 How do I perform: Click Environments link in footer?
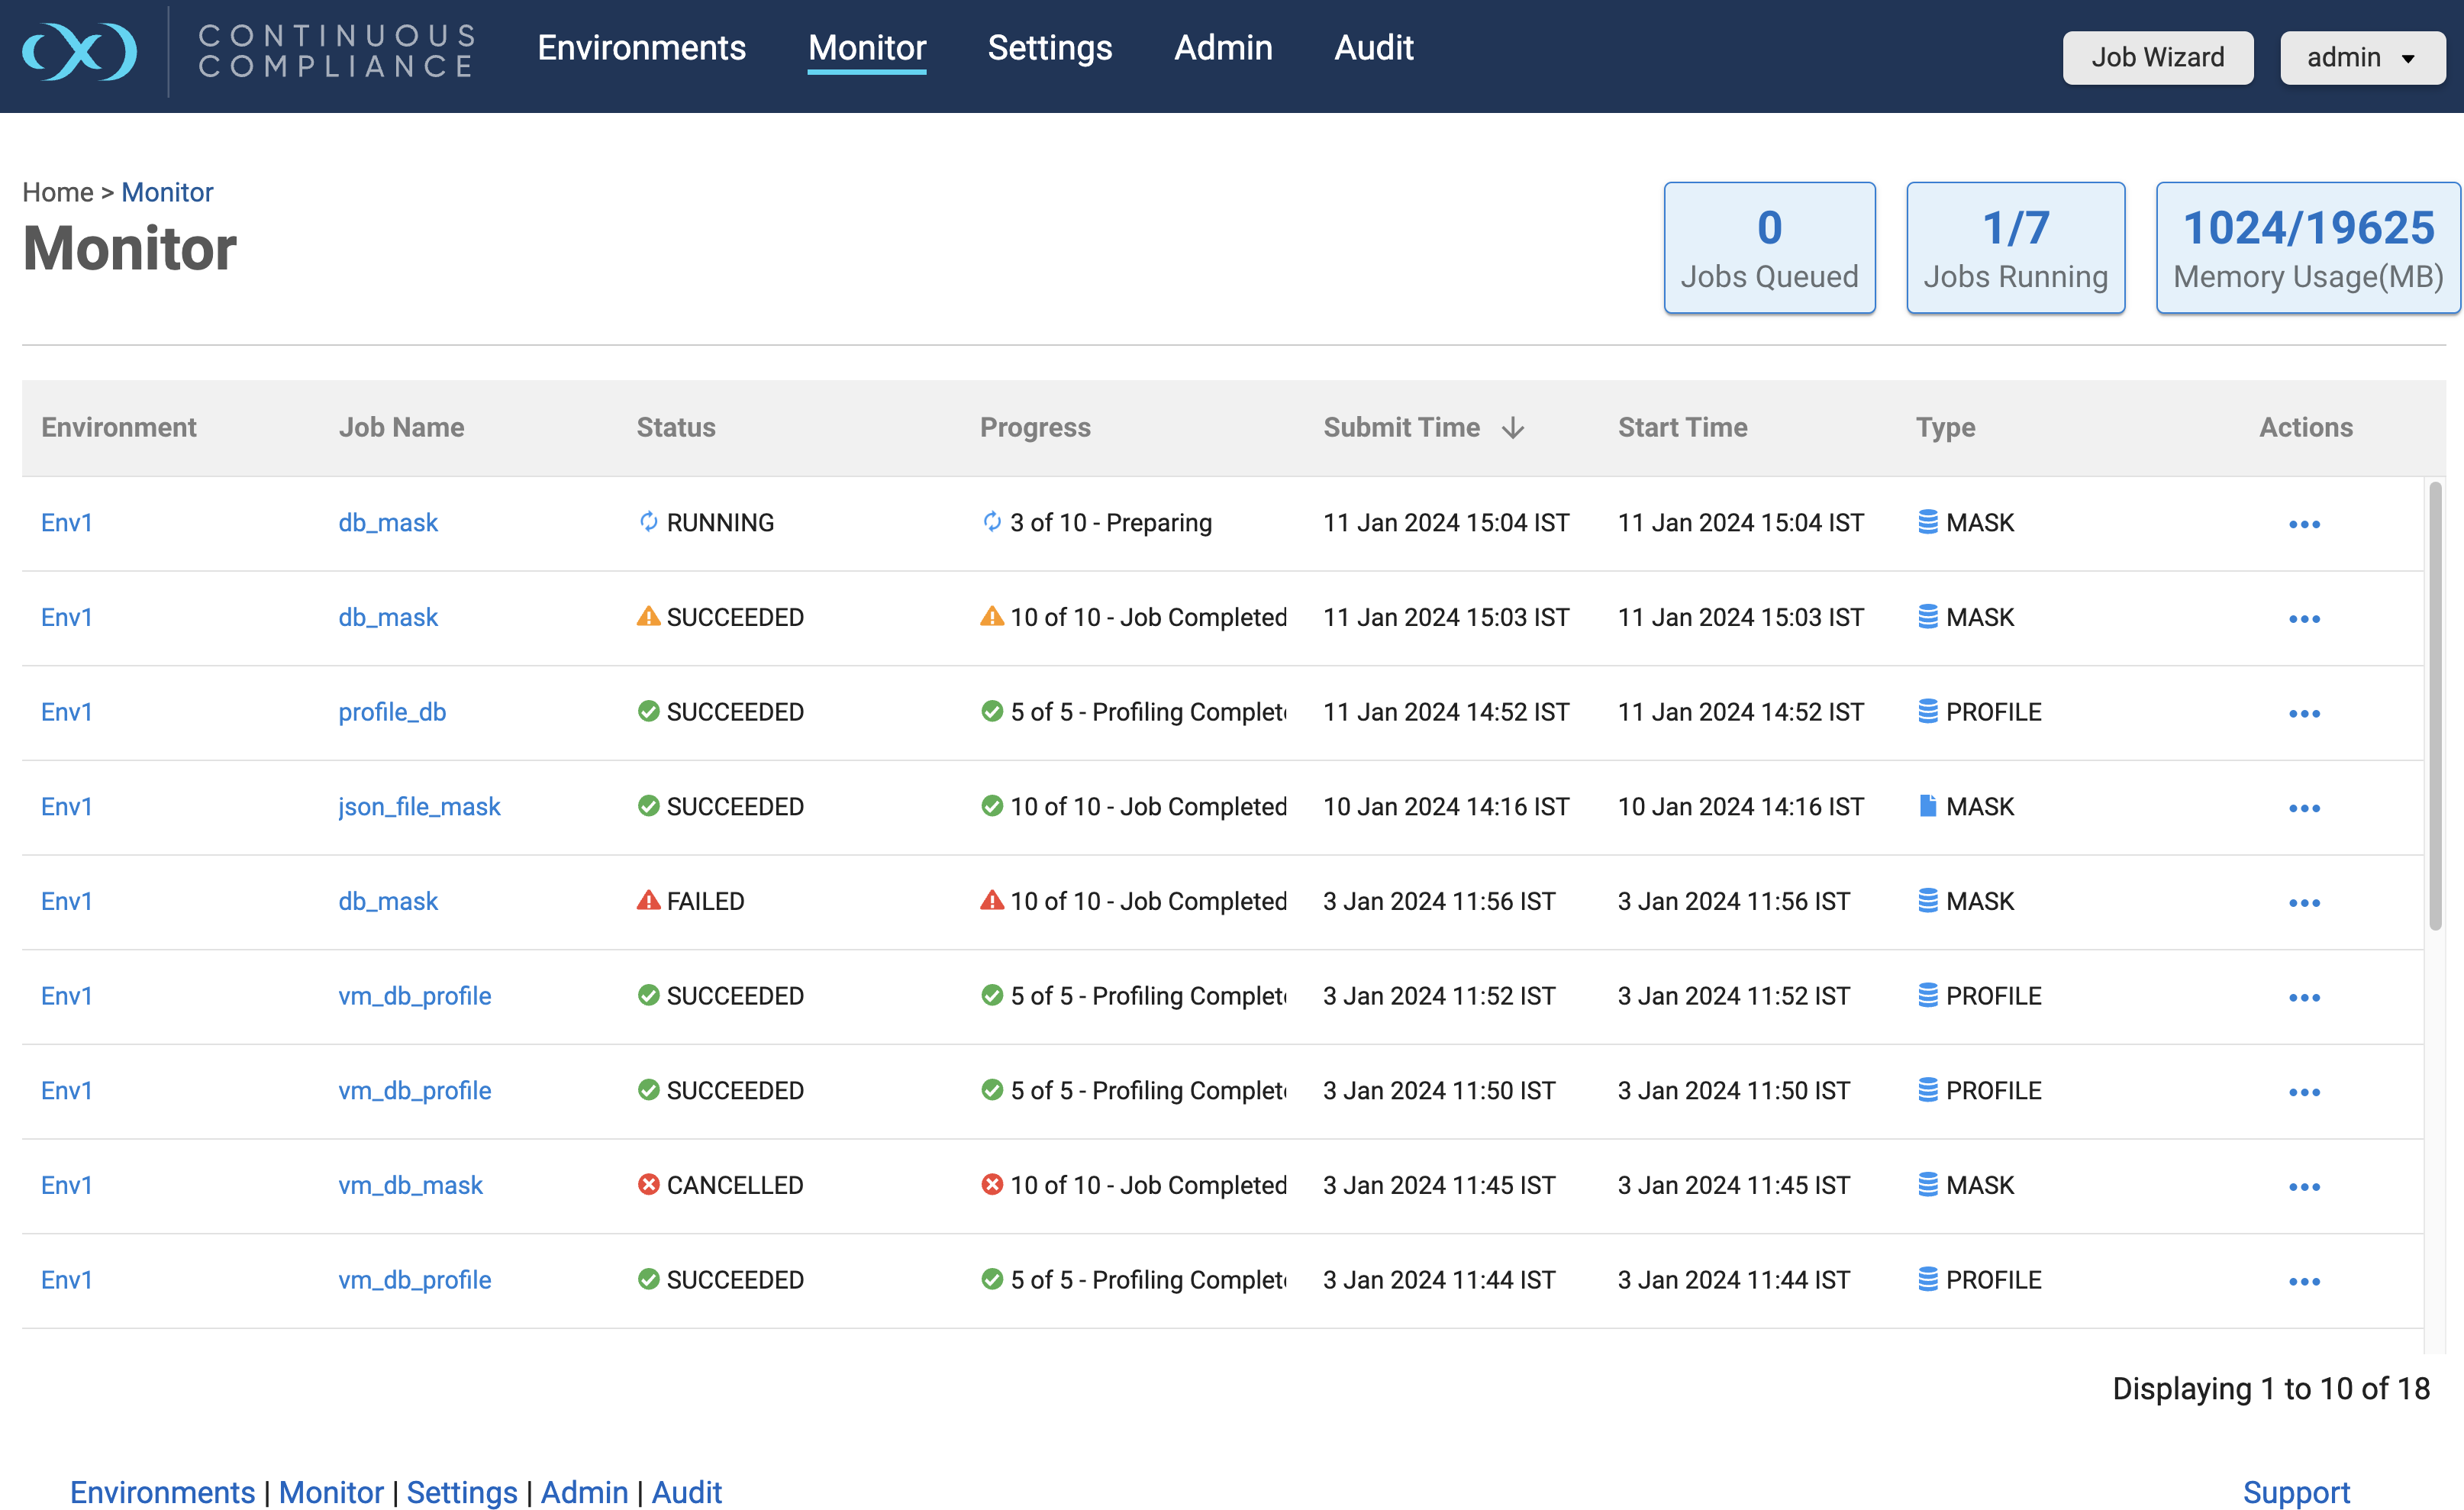(162, 1492)
